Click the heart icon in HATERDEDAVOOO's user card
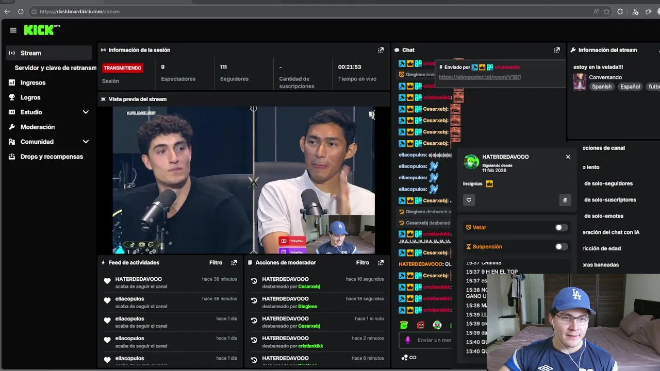 [x=469, y=200]
